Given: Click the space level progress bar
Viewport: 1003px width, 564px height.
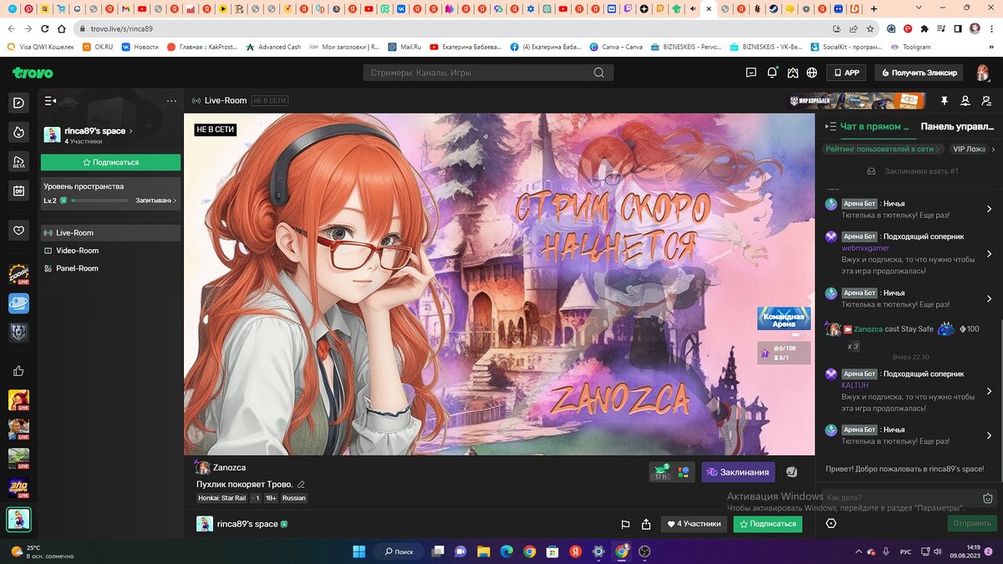Looking at the screenshot, I should click(x=100, y=201).
